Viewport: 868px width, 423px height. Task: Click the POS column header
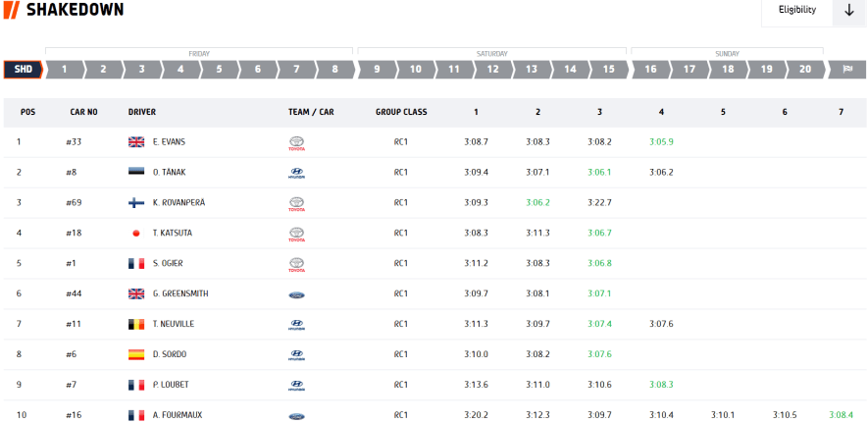[x=27, y=112]
